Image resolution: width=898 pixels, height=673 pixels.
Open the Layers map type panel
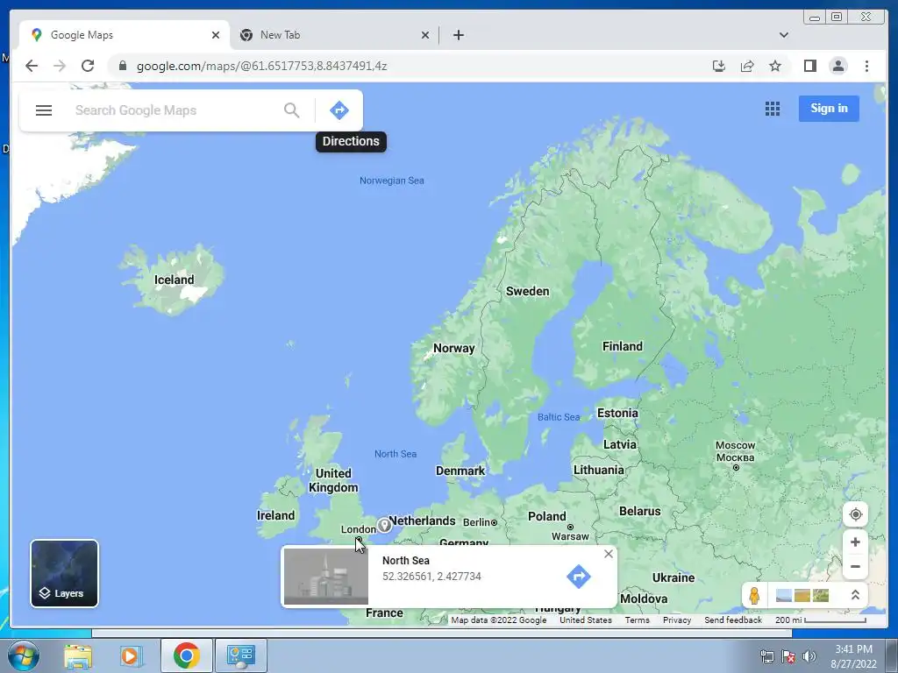(x=64, y=573)
